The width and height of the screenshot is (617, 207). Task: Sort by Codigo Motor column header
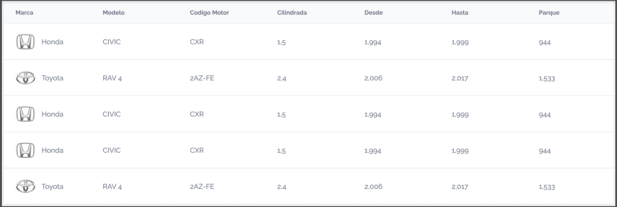[x=209, y=13]
